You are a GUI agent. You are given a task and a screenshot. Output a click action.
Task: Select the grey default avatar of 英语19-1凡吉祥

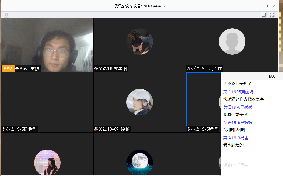click(232, 42)
